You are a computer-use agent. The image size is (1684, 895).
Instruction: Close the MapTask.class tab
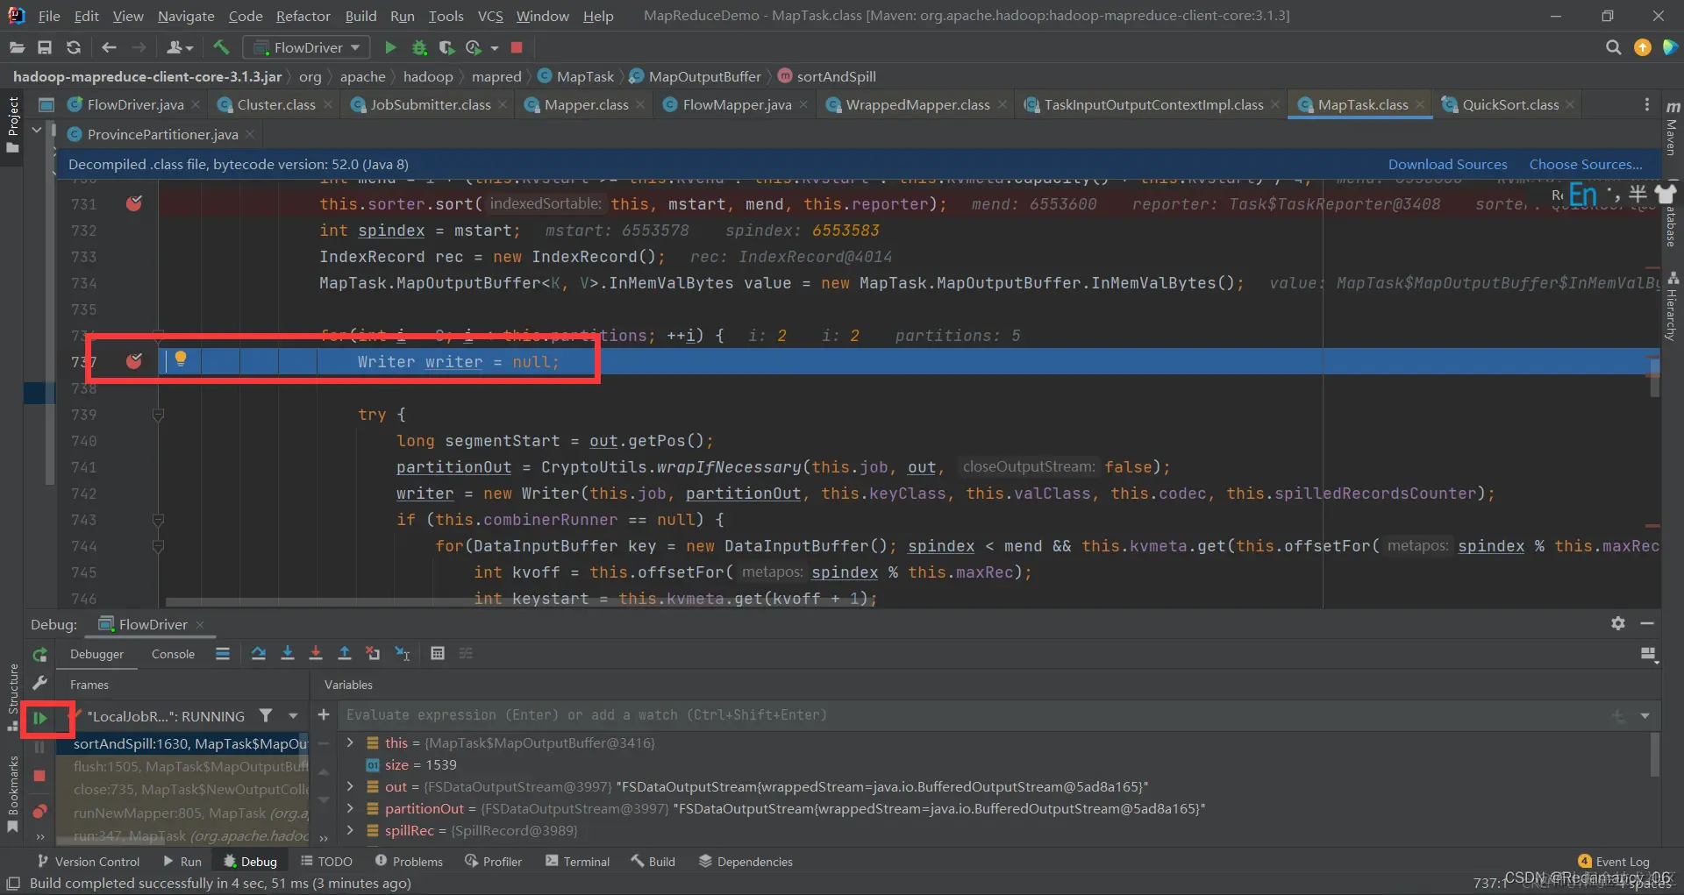coord(1420,105)
